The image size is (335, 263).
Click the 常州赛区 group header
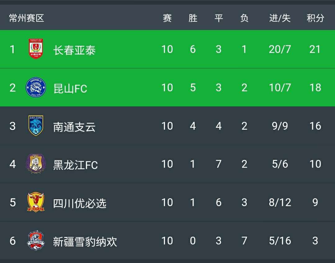27,18
